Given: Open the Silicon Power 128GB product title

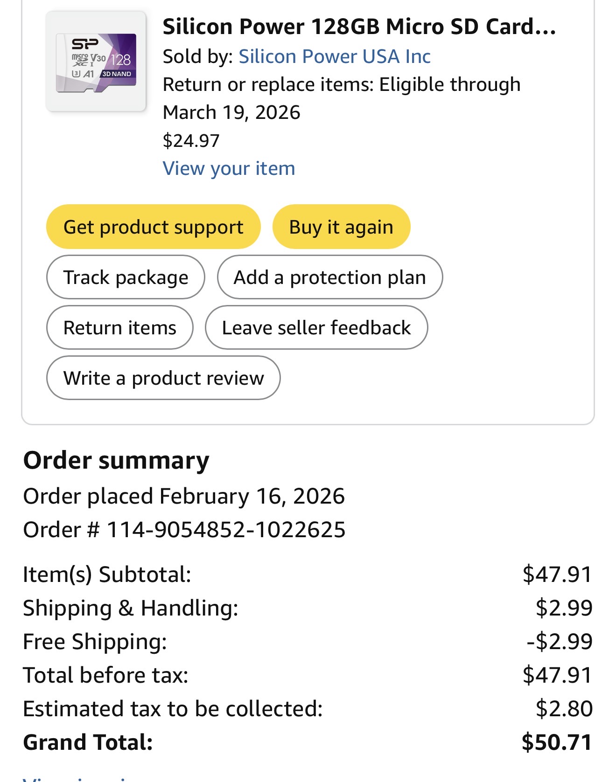Looking at the screenshot, I should (359, 27).
